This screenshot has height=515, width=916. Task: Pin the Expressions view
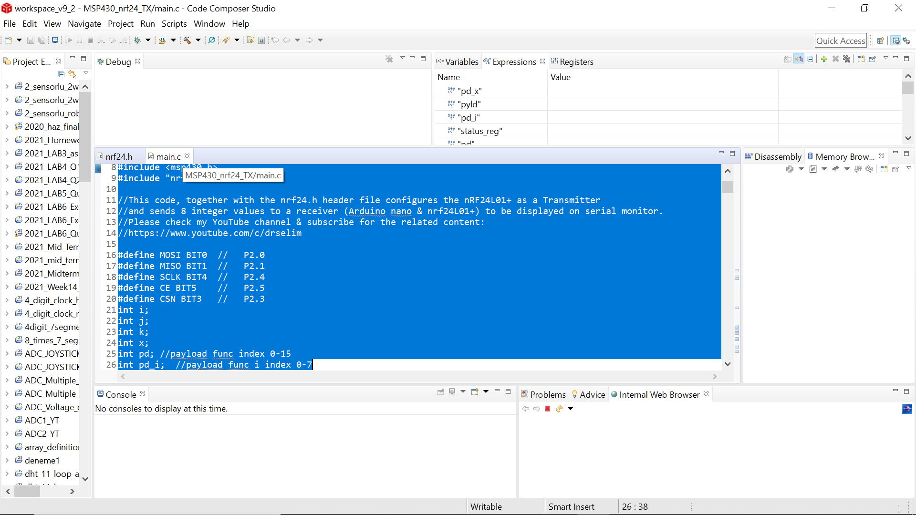point(873,59)
